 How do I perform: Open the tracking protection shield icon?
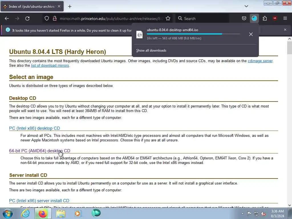click(x=47, y=19)
